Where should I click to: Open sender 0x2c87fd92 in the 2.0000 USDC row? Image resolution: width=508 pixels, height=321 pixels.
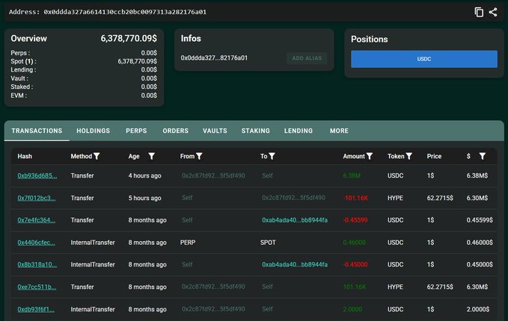pos(213,309)
